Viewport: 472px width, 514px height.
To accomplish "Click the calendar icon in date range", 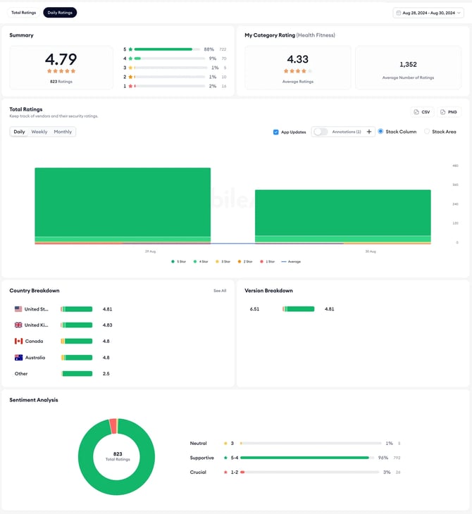I will (x=399, y=13).
